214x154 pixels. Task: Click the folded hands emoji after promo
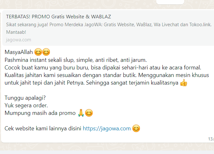(81, 113)
